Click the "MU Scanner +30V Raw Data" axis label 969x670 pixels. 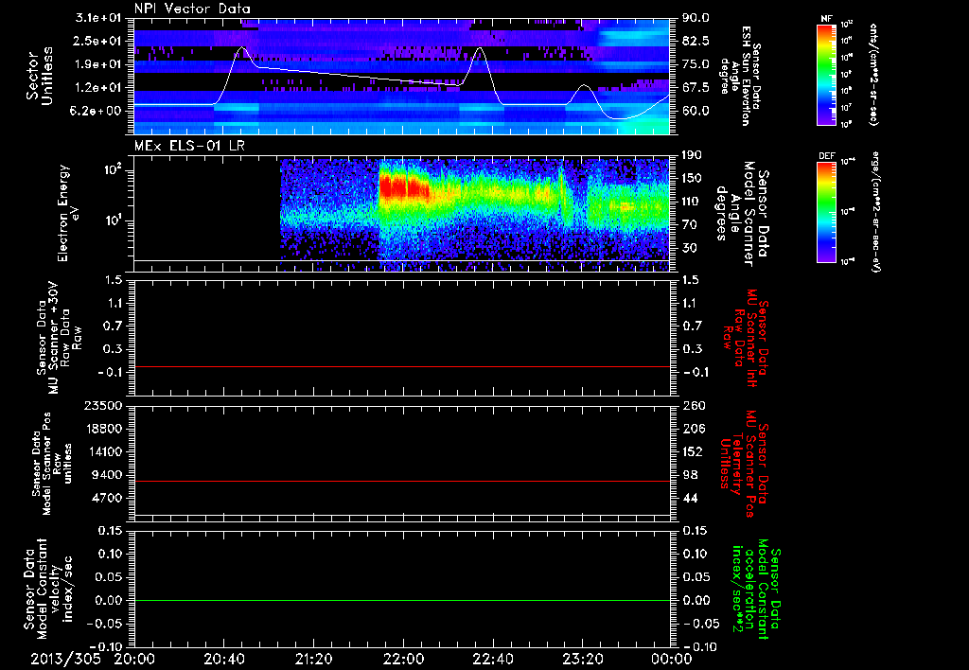59,337
